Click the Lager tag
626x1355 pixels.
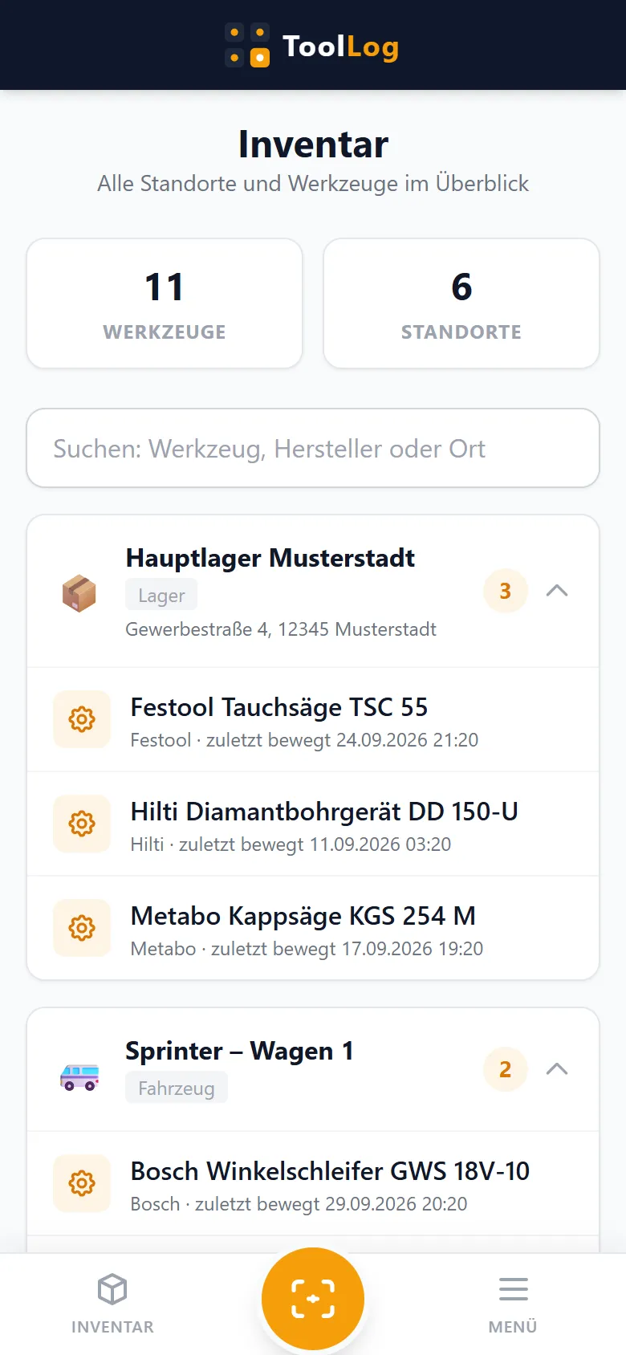(x=161, y=595)
